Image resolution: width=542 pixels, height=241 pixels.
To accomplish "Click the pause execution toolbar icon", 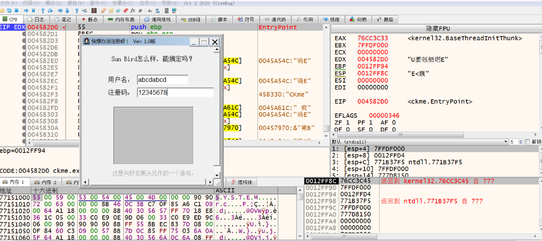I will pyautogui.click(x=33, y=10).
